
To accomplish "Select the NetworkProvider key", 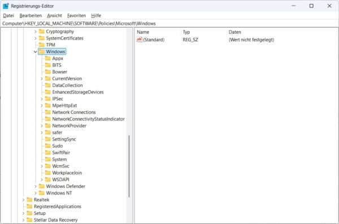I will pyautogui.click(x=69, y=126).
